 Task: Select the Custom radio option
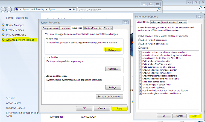139,48
